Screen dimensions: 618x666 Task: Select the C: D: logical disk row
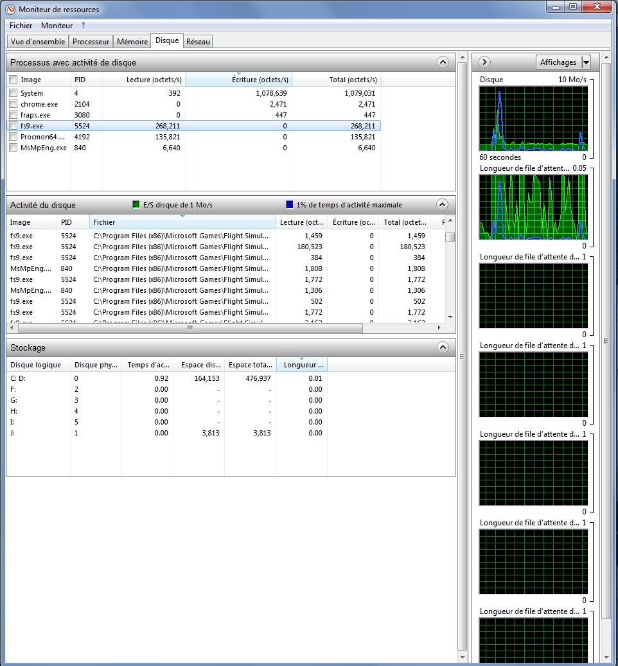pyautogui.click(x=231, y=378)
